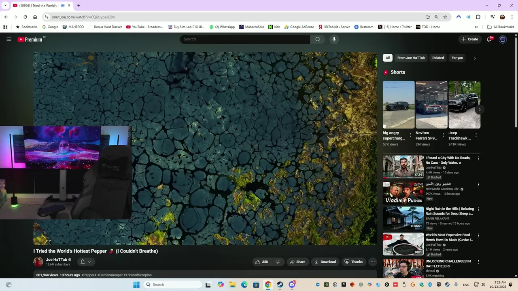Select the Related filter chip

438,58
